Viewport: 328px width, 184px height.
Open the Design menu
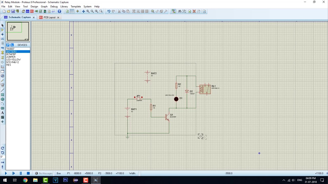tap(34, 6)
